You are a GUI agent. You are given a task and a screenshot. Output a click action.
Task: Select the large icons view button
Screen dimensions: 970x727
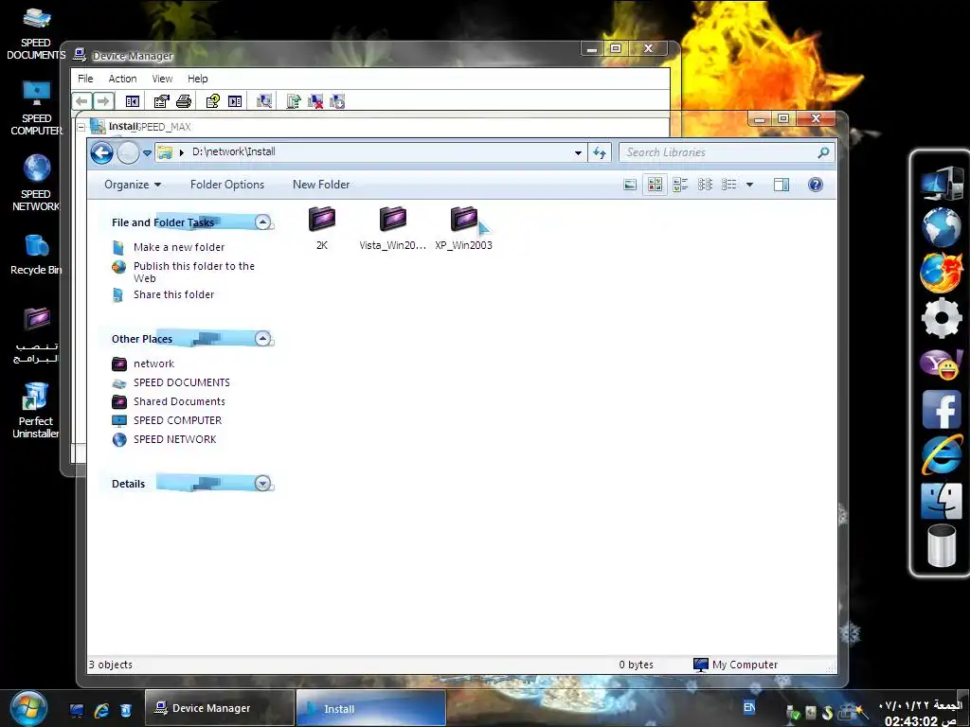656,185
